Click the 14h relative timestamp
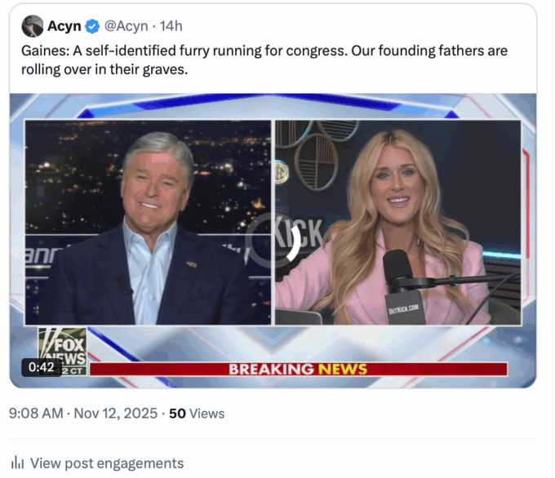The width and height of the screenshot is (555, 478). coord(171,26)
